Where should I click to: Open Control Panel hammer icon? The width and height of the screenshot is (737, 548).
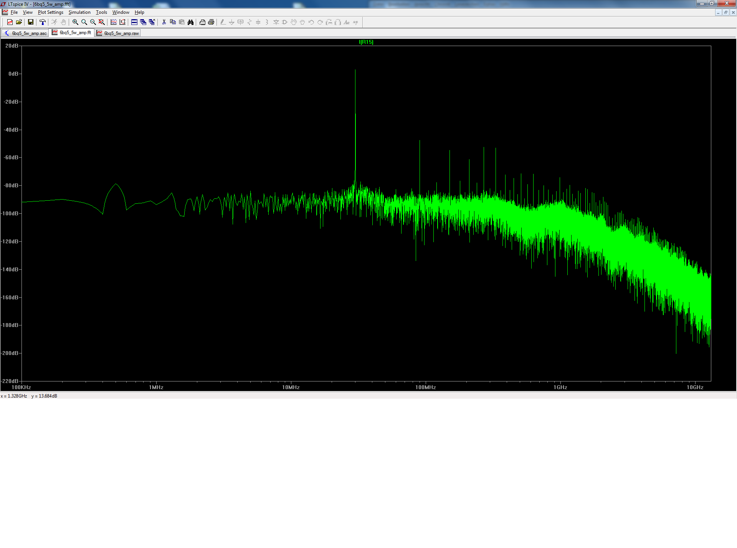coord(43,22)
